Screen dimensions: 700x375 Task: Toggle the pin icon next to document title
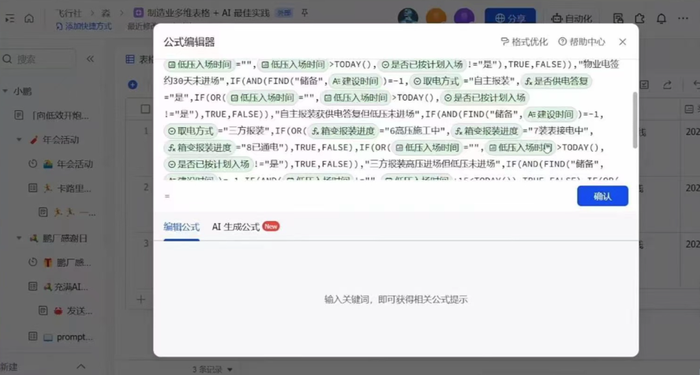click(x=305, y=11)
